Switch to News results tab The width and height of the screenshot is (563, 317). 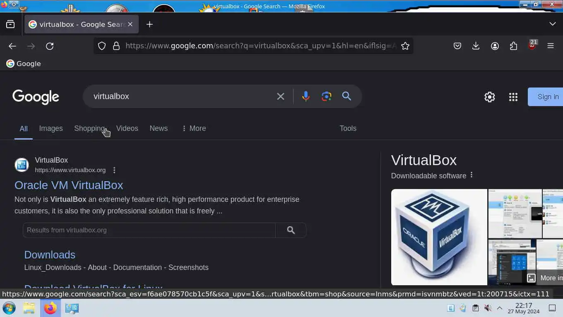159,128
